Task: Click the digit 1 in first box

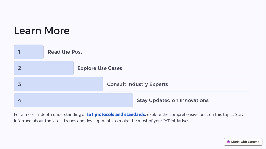Action: click(x=19, y=52)
